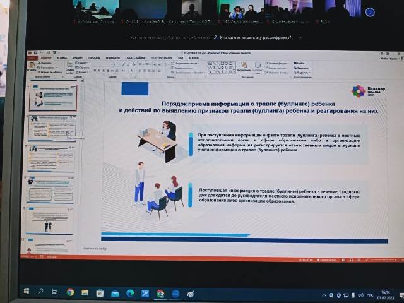Viewport: 404px width, 303px height.
Task: Click Copy (Копировать) in the clipboard group
Action: [x=46, y=68]
